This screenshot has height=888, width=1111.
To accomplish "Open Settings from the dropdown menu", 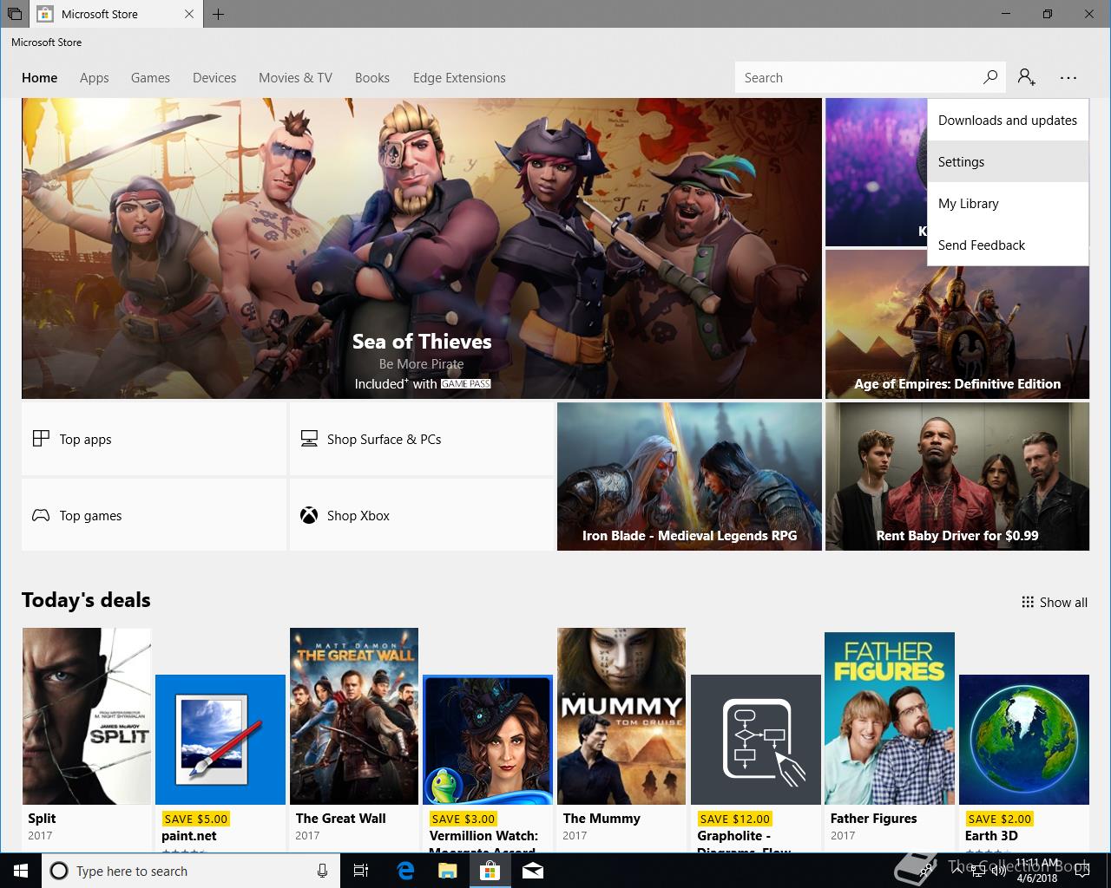I will (1008, 162).
